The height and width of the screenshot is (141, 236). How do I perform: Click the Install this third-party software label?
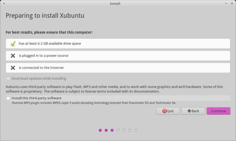point(37,98)
